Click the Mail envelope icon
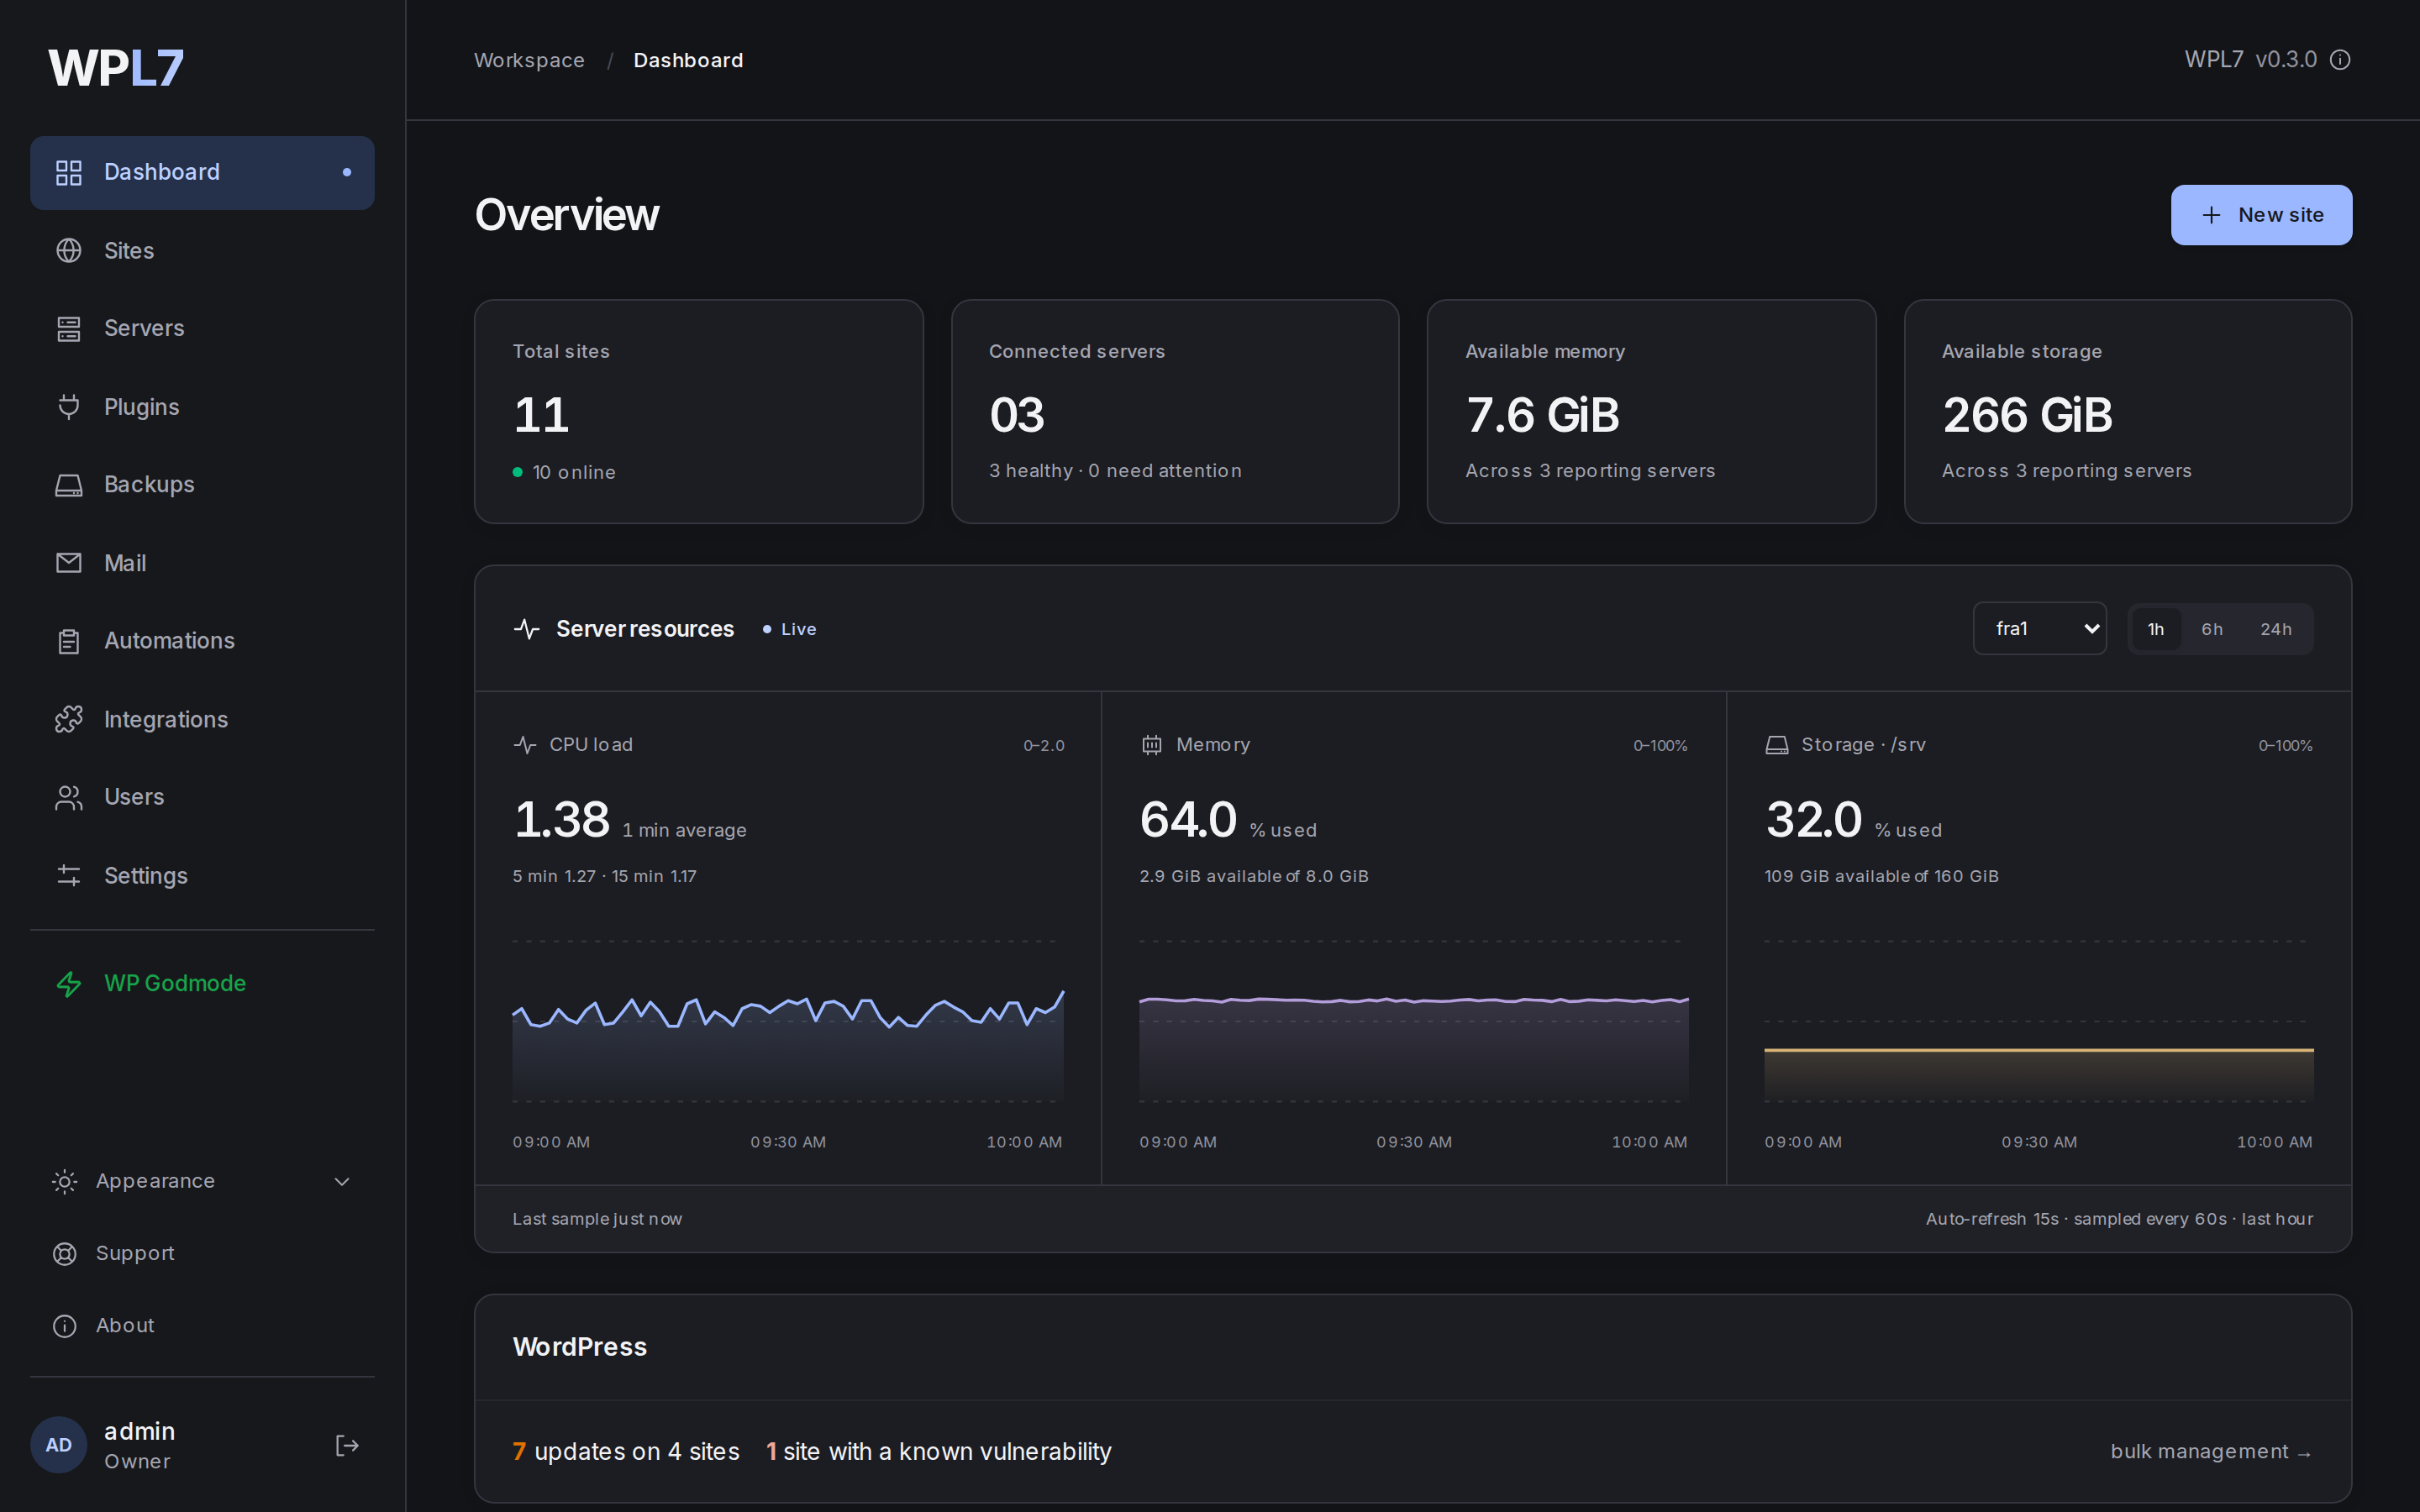 68,563
